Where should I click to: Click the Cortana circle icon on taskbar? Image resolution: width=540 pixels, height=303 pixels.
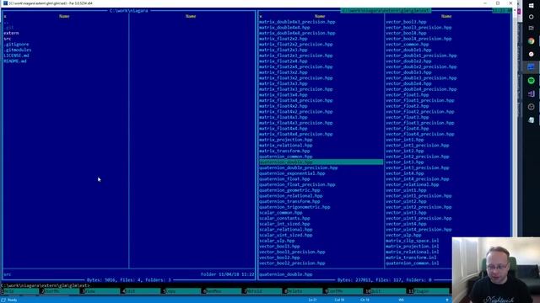click(x=531, y=17)
